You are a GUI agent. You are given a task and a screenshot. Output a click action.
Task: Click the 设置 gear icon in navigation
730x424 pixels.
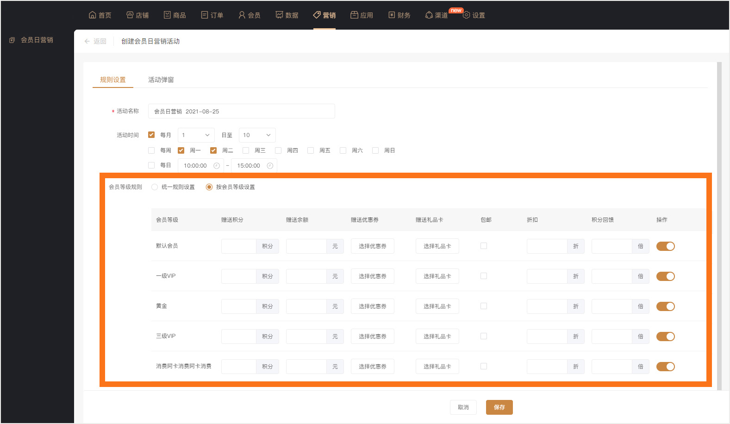(x=466, y=15)
